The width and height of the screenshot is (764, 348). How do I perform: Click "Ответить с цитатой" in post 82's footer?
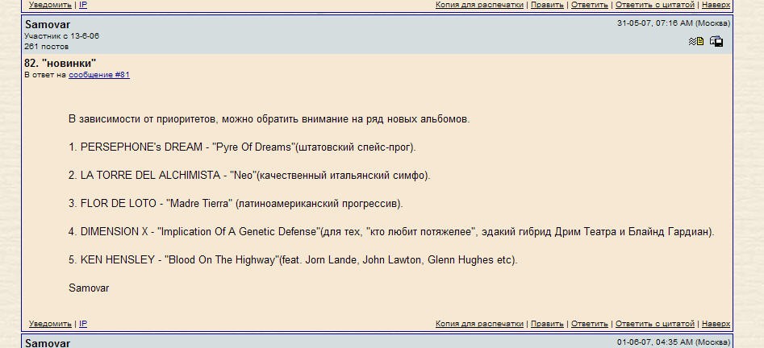[x=655, y=324]
